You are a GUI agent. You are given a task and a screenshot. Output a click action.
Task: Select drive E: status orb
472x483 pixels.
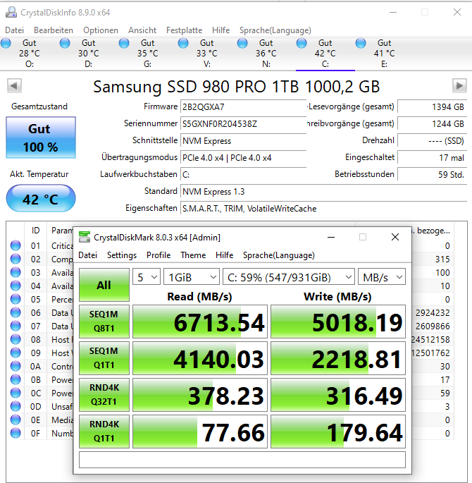361,43
